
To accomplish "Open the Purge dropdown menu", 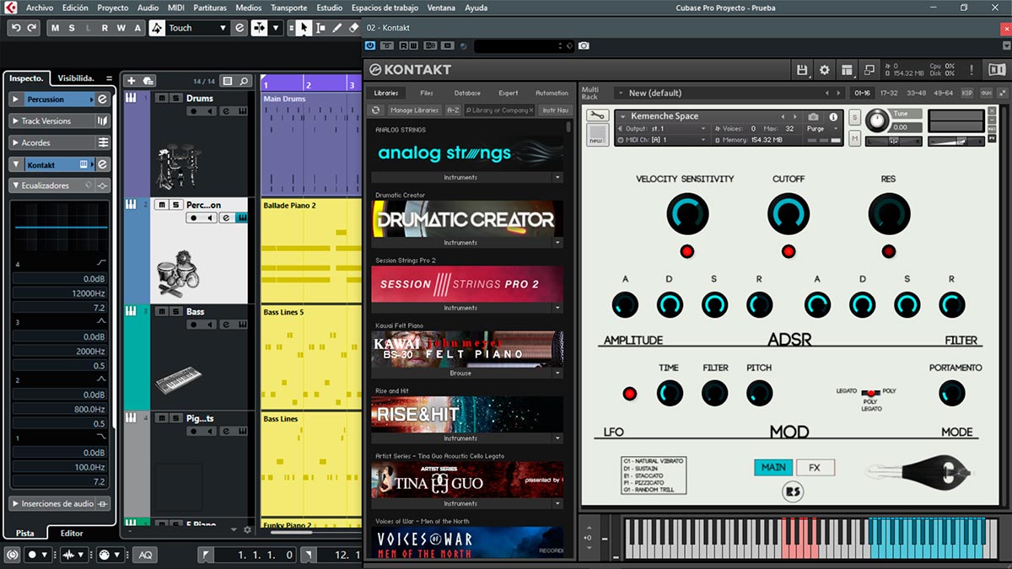I will point(822,129).
